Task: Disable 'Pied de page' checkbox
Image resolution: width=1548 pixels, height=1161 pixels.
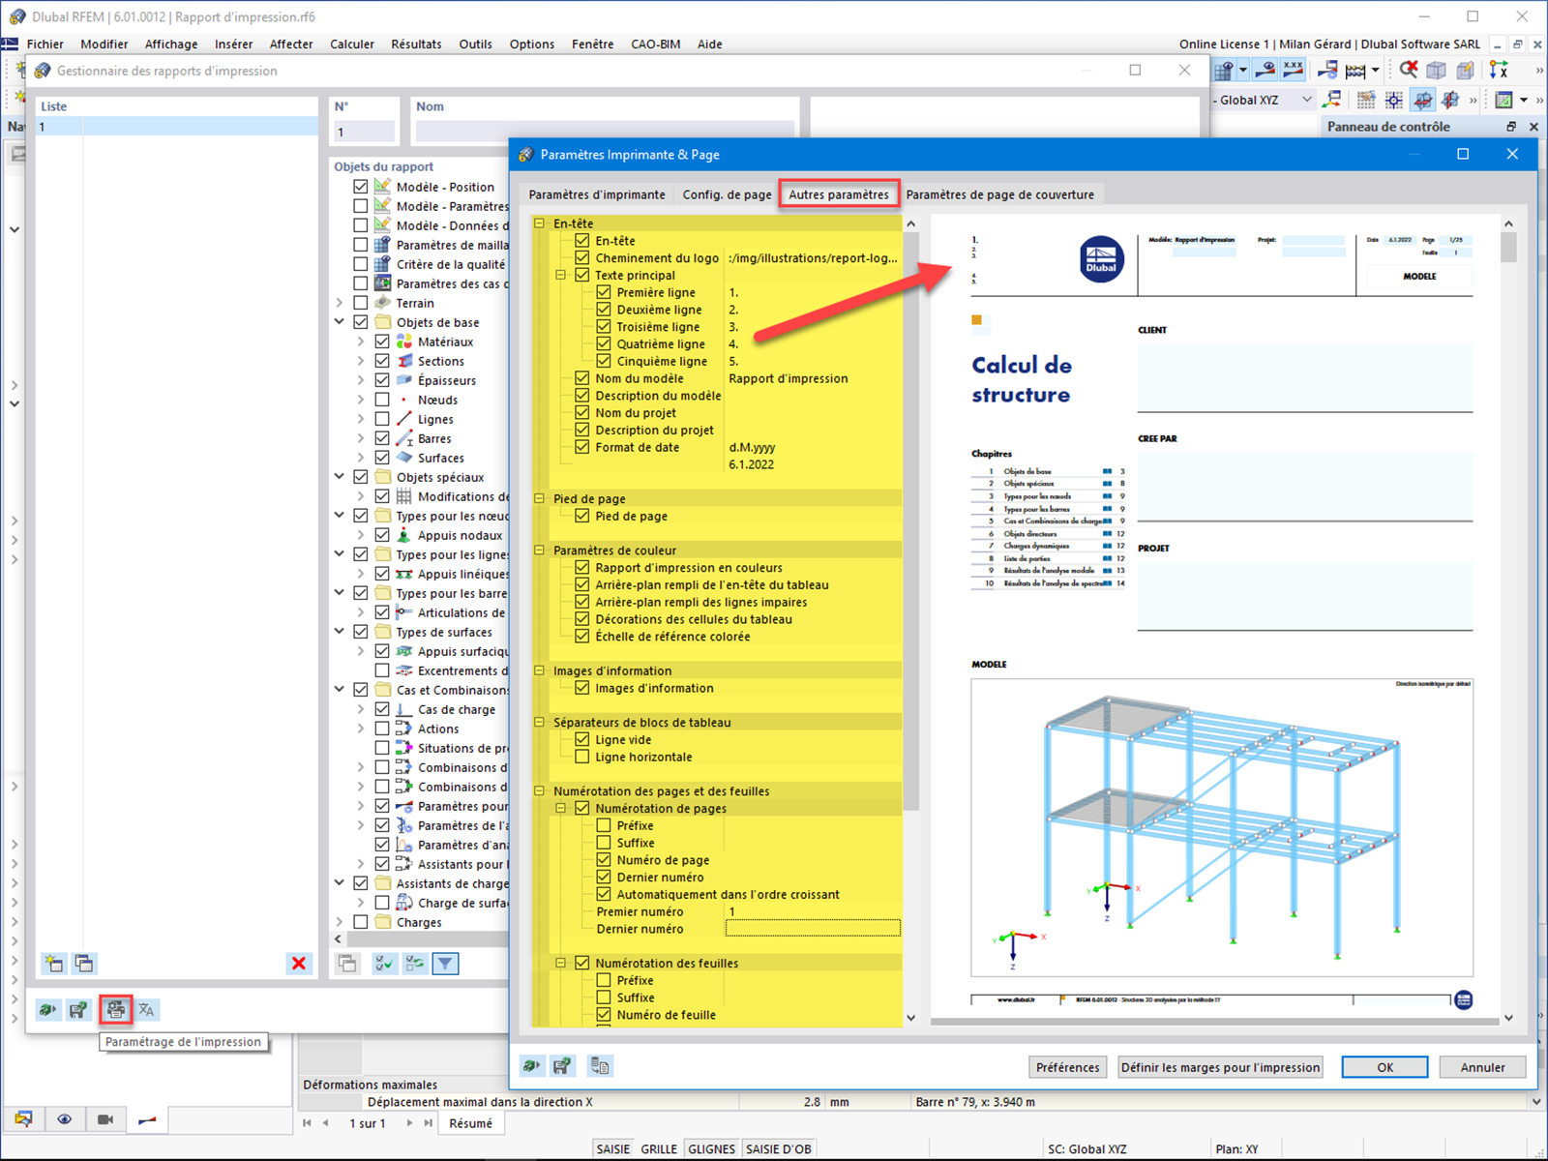Action: [x=581, y=516]
